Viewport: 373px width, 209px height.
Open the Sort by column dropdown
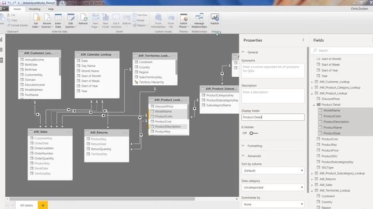point(273,171)
